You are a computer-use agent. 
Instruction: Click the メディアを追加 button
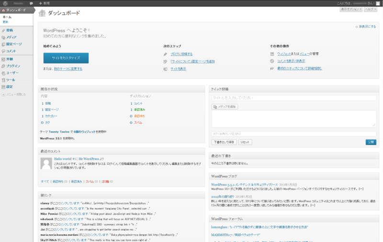click(x=225, y=107)
